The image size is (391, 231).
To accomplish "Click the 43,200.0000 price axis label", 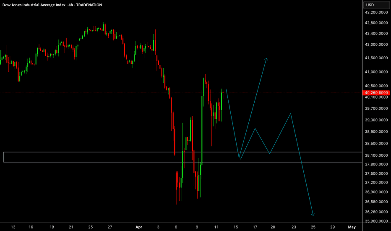I will pyautogui.click(x=376, y=12).
